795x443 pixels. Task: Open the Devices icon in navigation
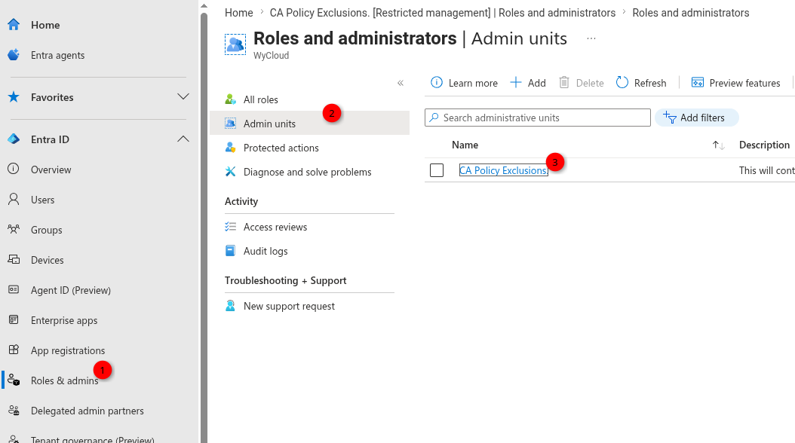point(14,260)
